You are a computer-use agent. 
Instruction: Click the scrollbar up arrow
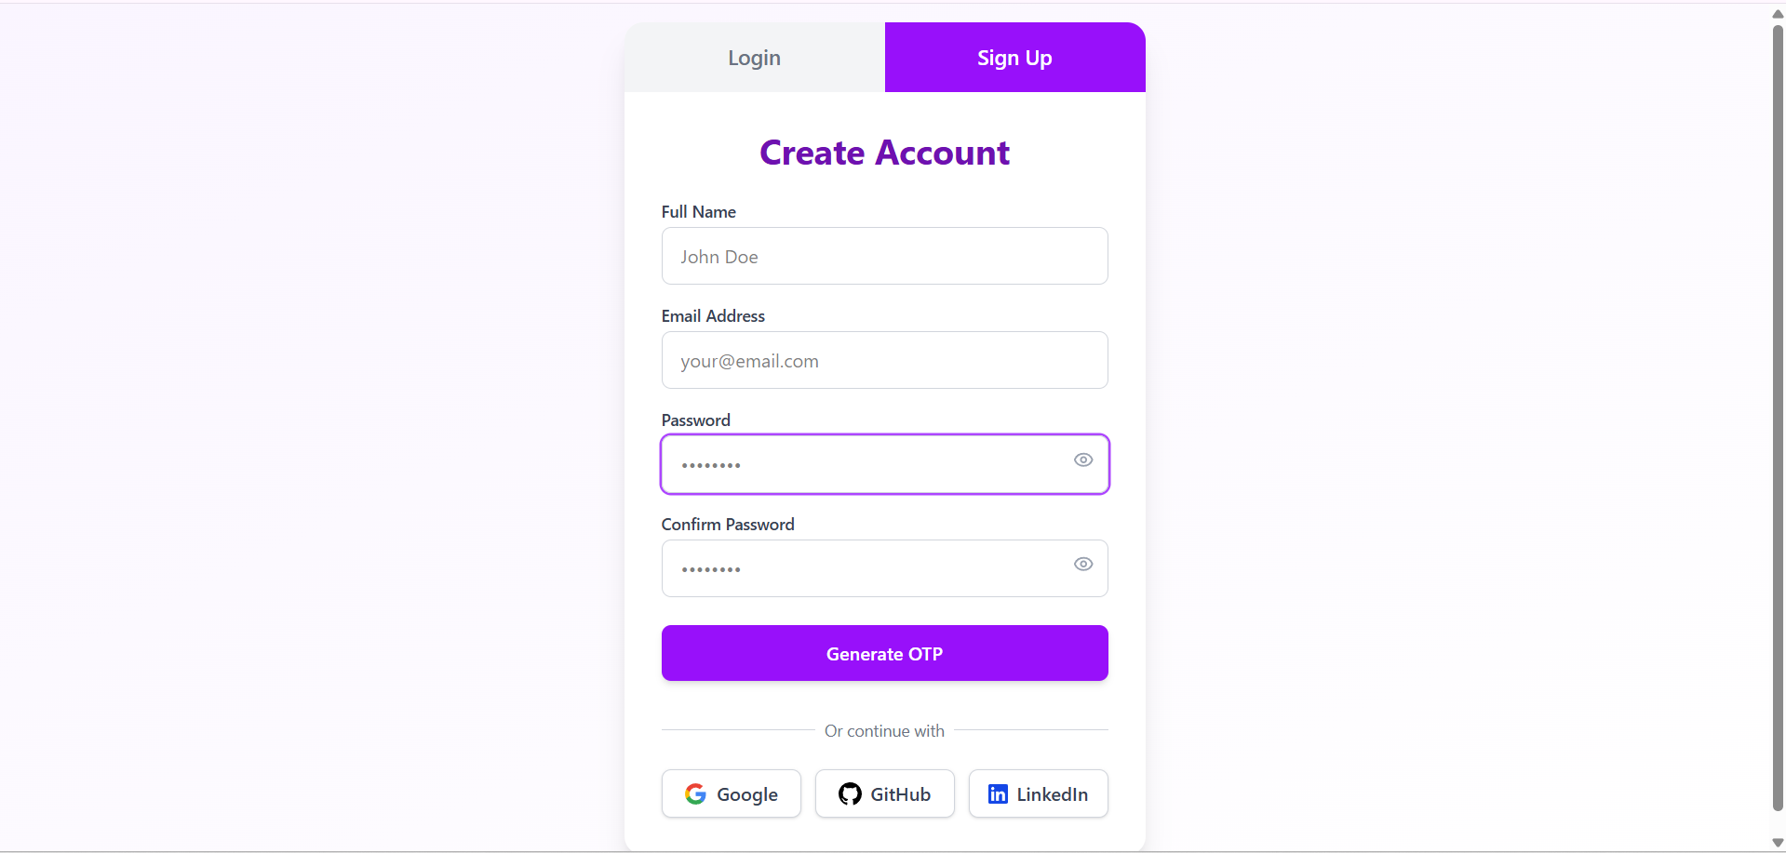point(1778,13)
